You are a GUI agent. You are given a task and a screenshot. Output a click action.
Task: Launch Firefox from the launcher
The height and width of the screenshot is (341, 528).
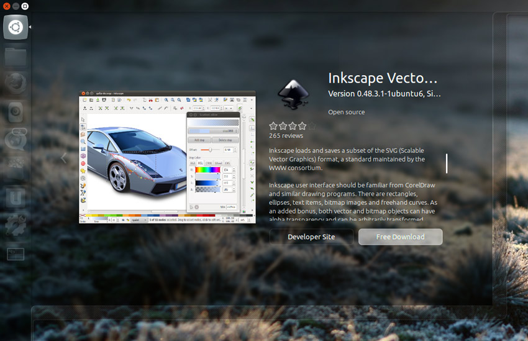pyautogui.click(x=16, y=83)
